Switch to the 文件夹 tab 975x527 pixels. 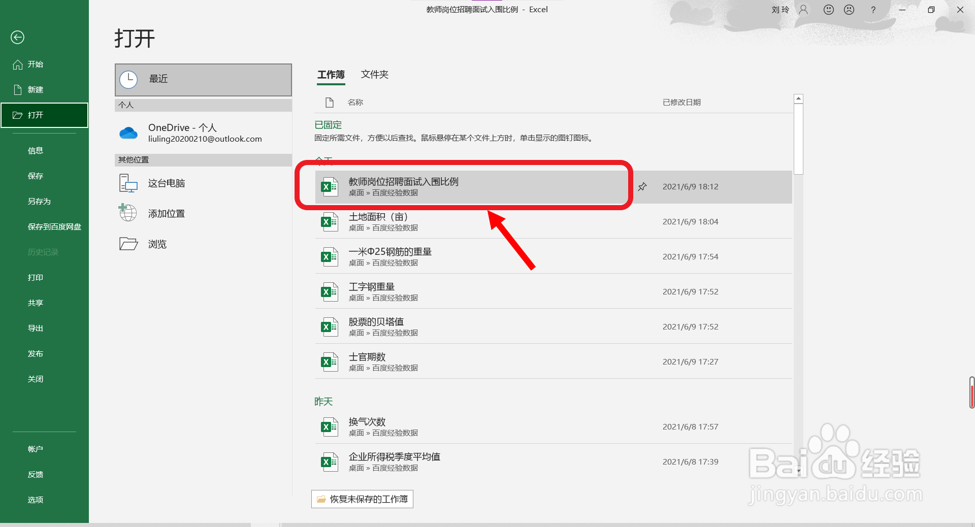click(x=375, y=75)
